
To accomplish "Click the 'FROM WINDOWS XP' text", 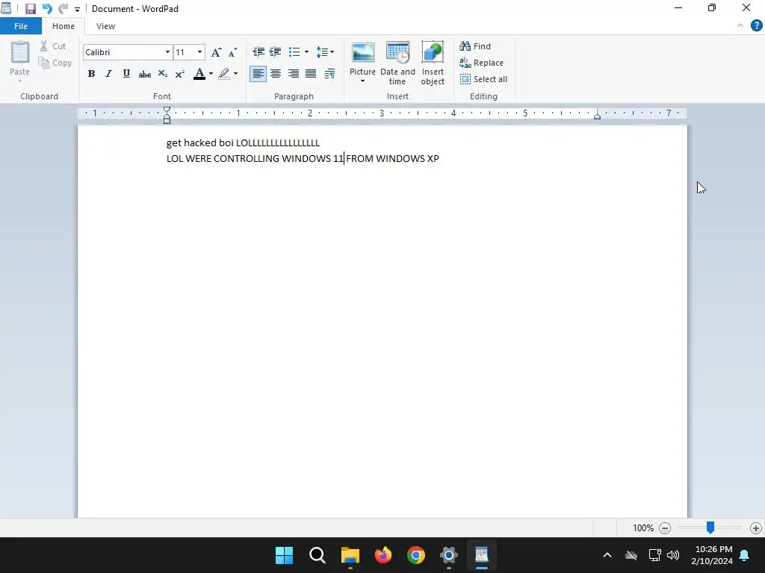I will point(393,158).
